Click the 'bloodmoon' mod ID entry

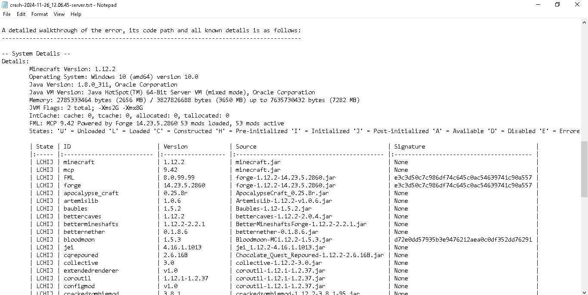[x=79, y=239]
